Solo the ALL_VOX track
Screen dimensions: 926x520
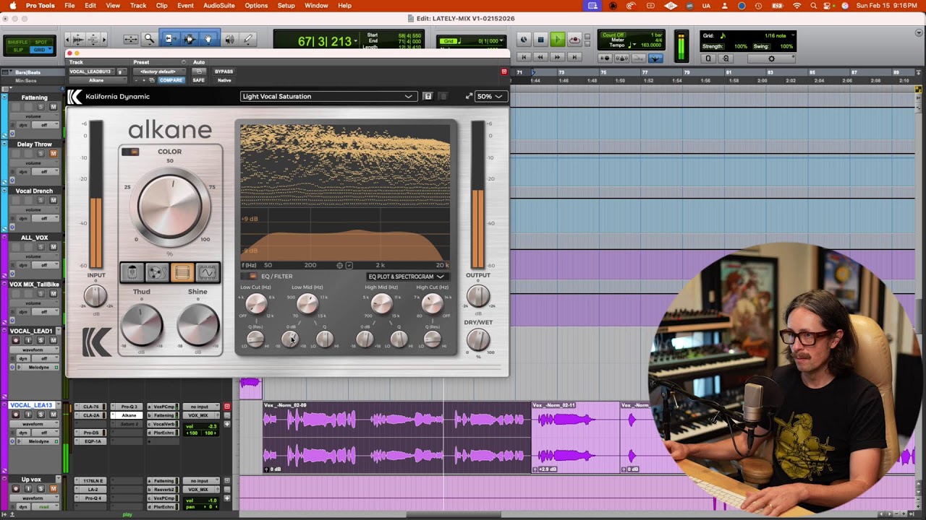click(41, 247)
